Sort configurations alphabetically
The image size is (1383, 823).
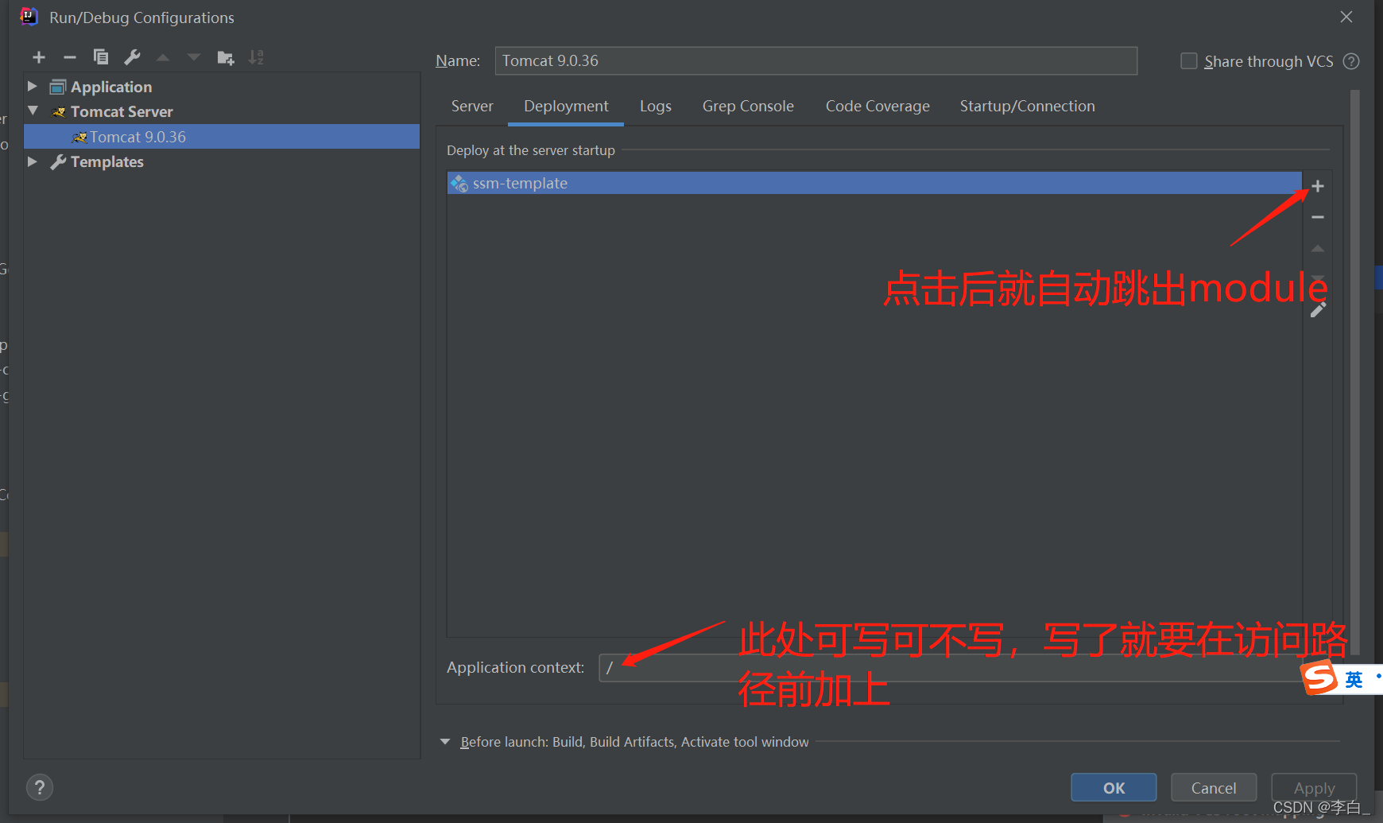(x=256, y=57)
